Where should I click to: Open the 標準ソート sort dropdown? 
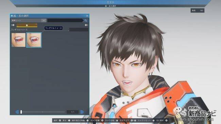29,21
